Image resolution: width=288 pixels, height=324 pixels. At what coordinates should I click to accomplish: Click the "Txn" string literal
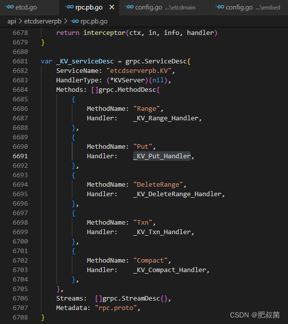pos(143,223)
